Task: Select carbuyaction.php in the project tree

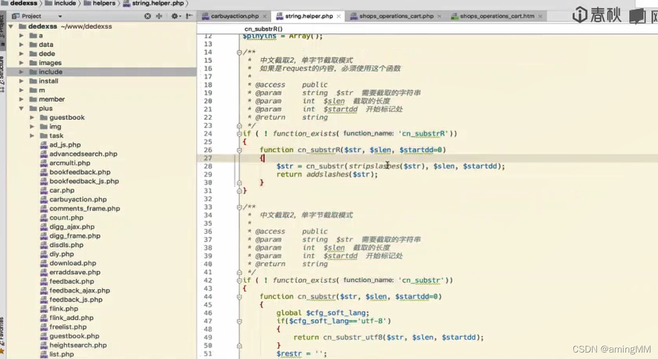Action: tap(78, 199)
